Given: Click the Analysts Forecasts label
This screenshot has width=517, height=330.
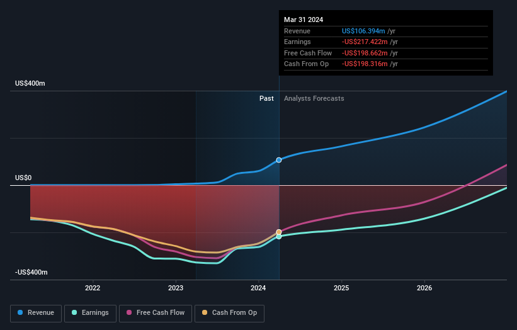Looking at the screenshot, I should point(314,98).
